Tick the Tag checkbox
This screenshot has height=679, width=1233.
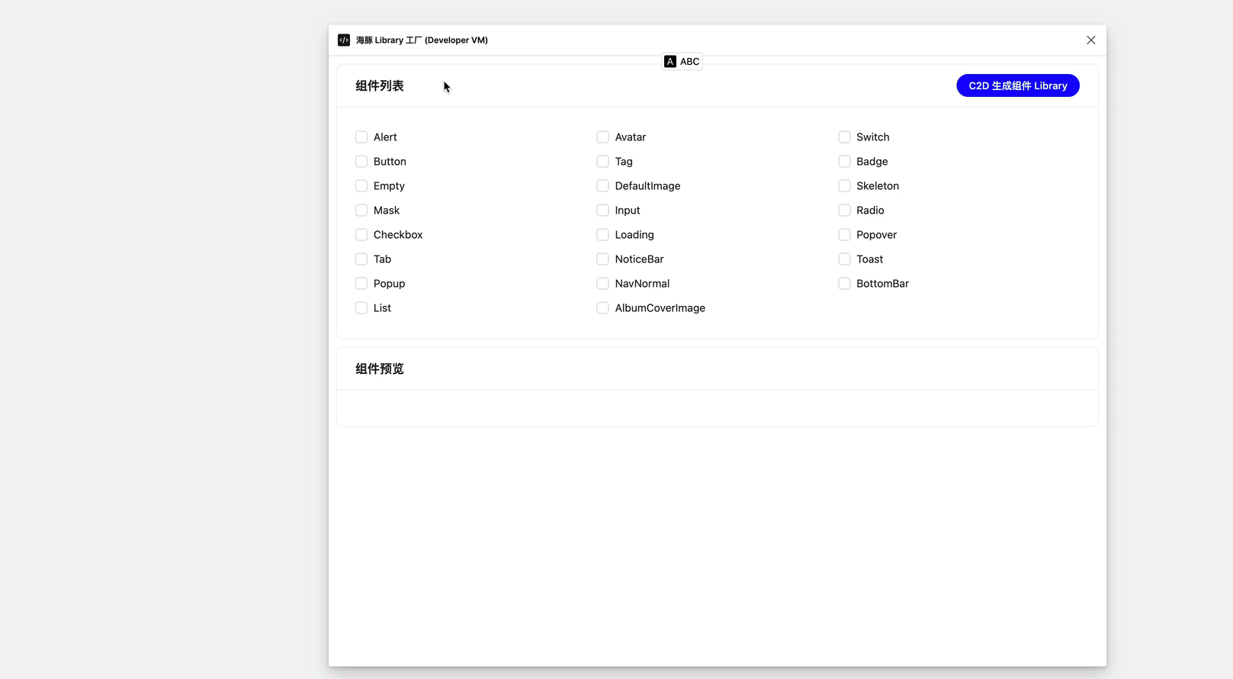coord(602,162)
